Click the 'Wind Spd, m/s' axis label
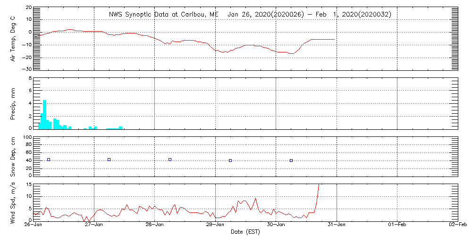This screenshot has width=472, height=236. 13,202
